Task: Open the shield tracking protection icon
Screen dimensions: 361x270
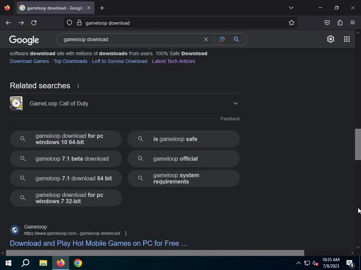Action: 69,23
